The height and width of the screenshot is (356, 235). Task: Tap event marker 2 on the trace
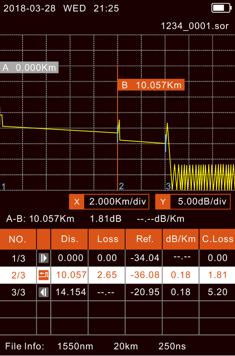coord(121,186)
